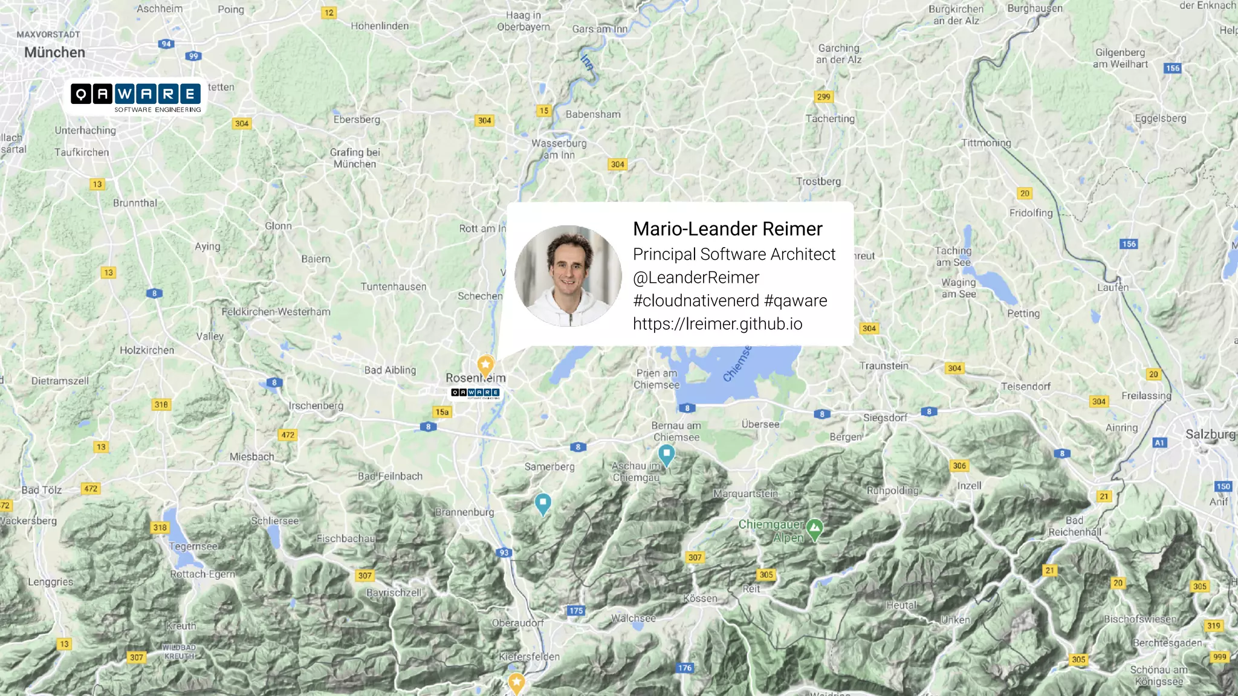Click the #qaware hashtag
Viewport: 1238px width, 696px height.
click(x=796, y=301)
